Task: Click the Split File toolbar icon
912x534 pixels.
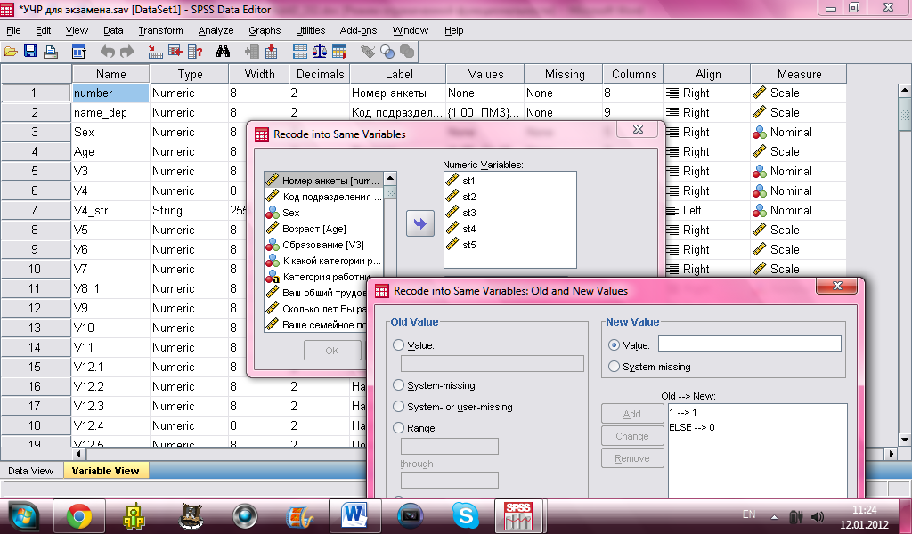Action: click(300, 52)
